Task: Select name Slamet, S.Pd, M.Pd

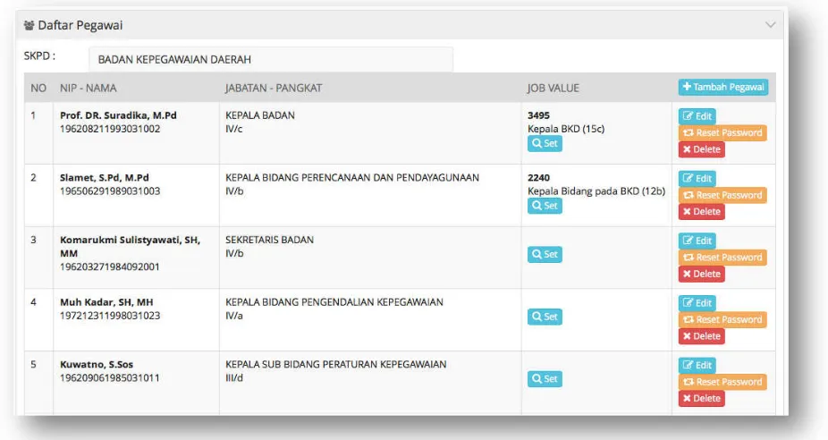Action: 104,177
